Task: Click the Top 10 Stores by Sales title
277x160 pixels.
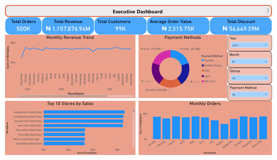Action: [70, 104]
